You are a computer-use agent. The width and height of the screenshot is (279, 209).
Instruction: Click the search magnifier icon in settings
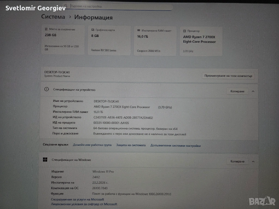pyautogui.click(x=66, y=5)
